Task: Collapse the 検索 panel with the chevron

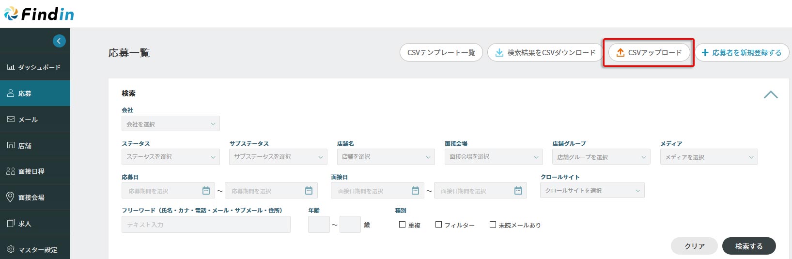Action: click(x=770, y=95)
